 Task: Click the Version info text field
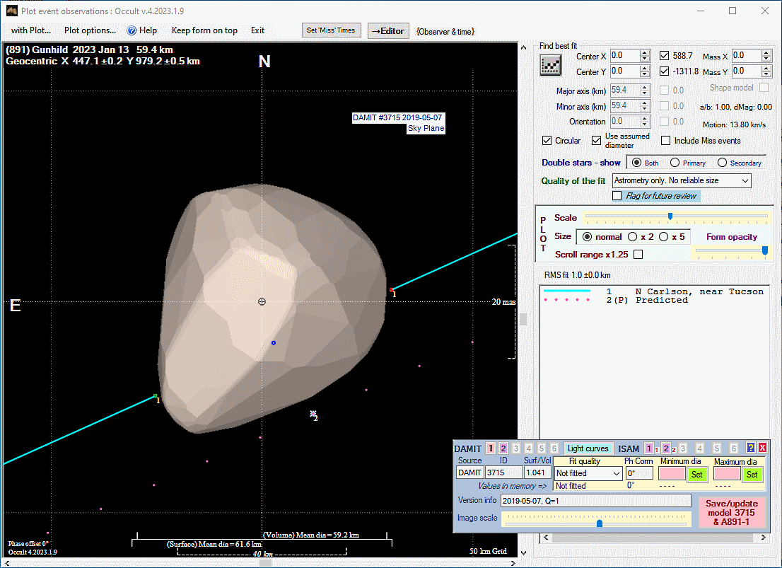[595, 501]
